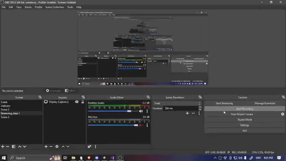The height and width of the screenshot is (161, 286).
Task: Add a new source with plus icon
Action: 46,147
